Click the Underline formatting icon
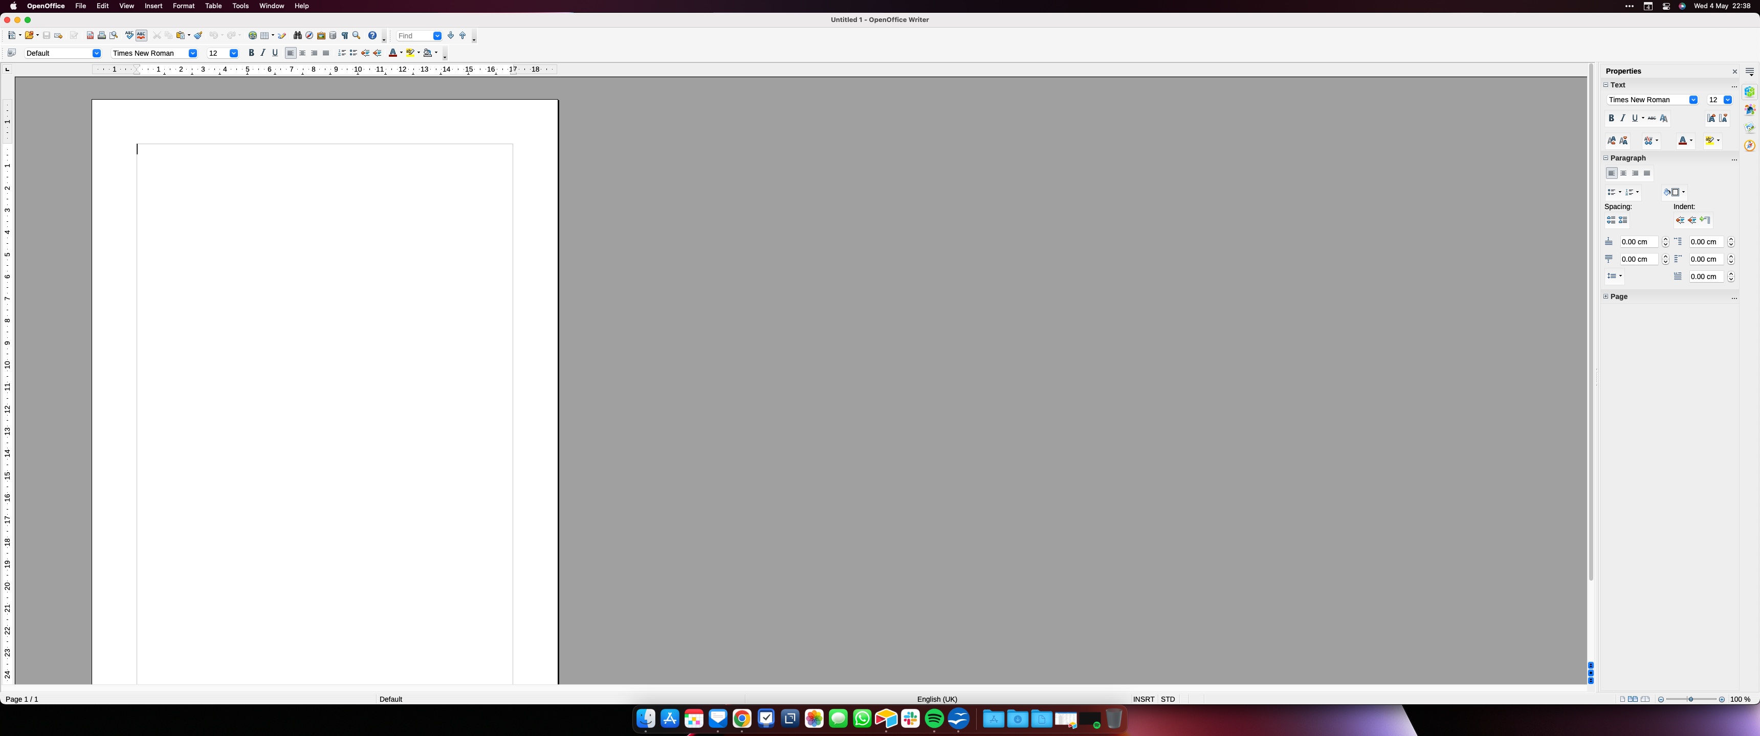Screen dimensions: 1760x736 pos(275,53)
